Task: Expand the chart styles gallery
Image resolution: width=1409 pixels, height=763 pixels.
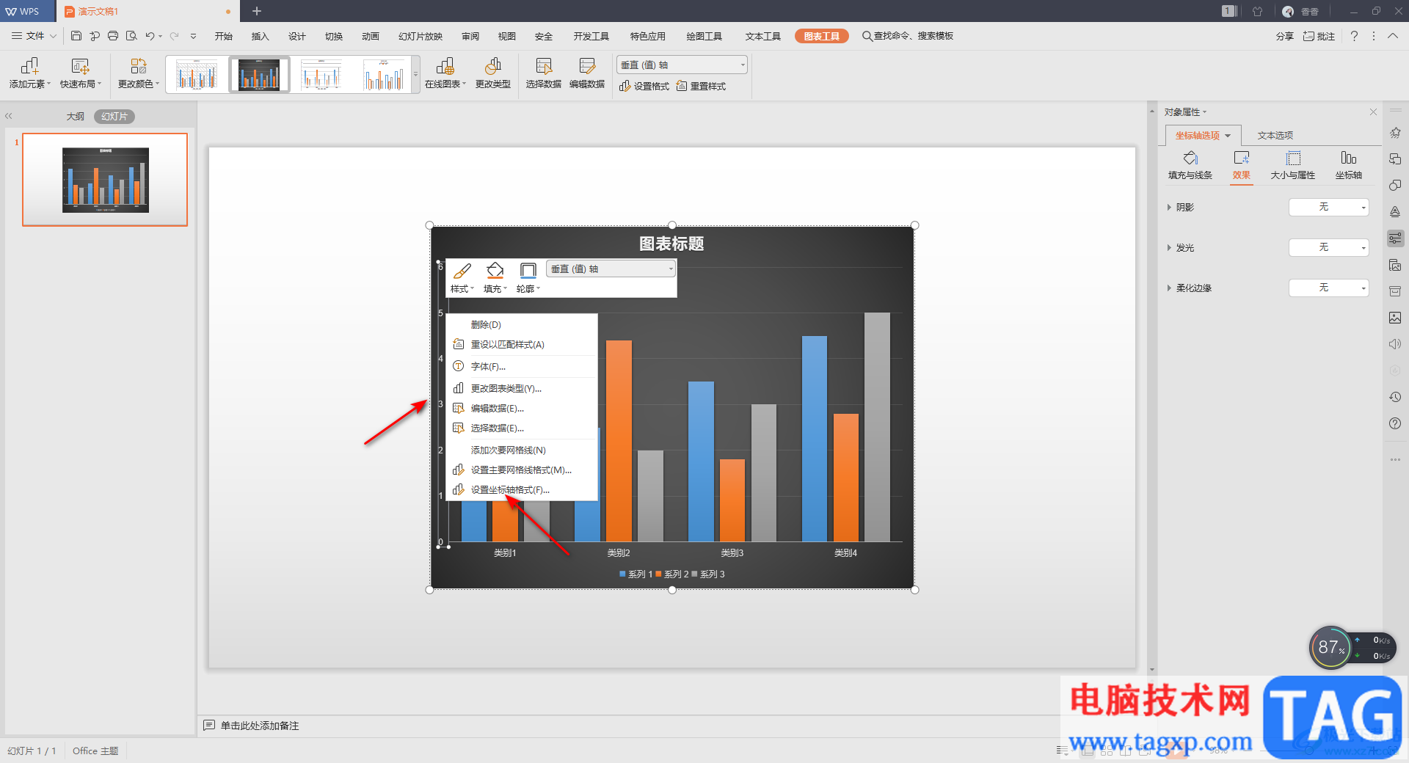Action: point(415,75)
